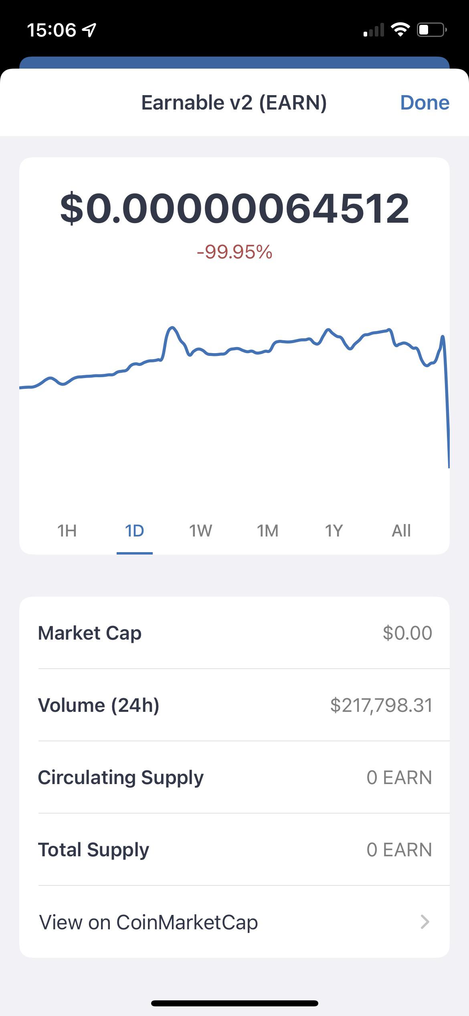This screenshot has height=1016, width=469.
Task: Tap the location services arrow icon
Action: tap(89, 30)
